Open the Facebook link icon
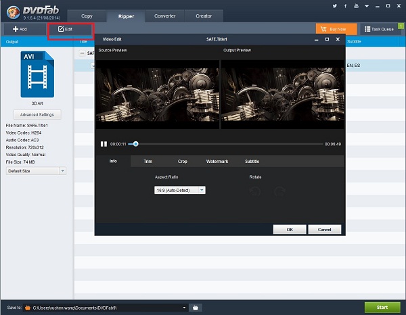This screenshot has height=315, width=406. pyautogui.click(x=345, y=5)
